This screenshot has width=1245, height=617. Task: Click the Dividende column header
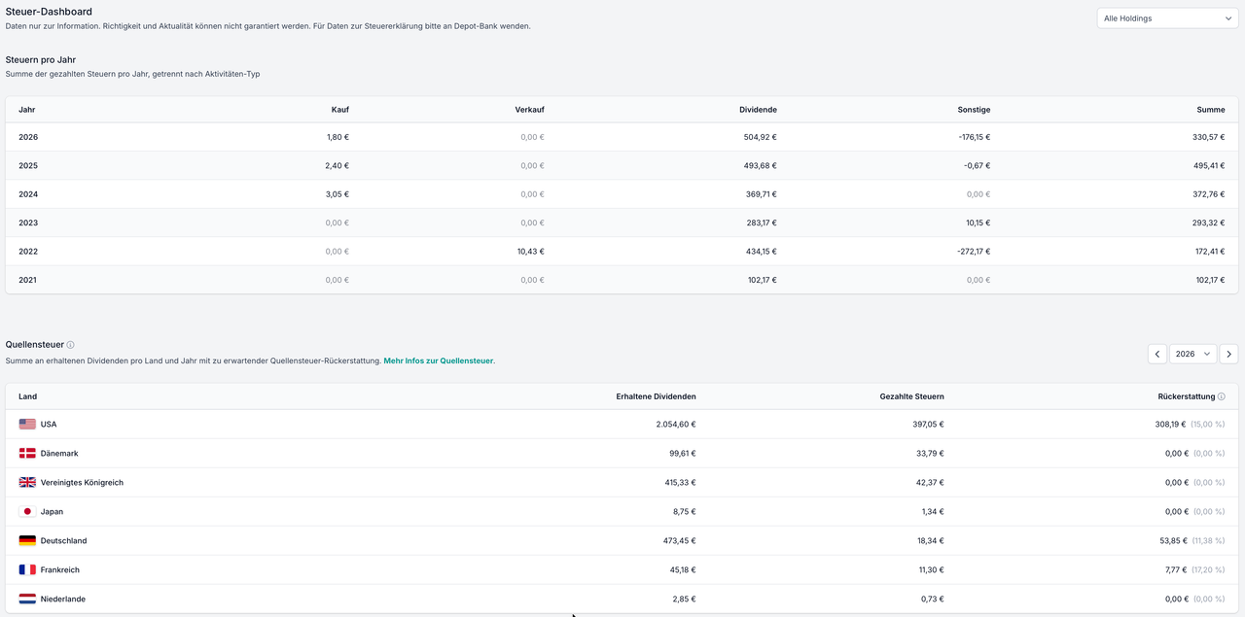(x=758, y=110)
